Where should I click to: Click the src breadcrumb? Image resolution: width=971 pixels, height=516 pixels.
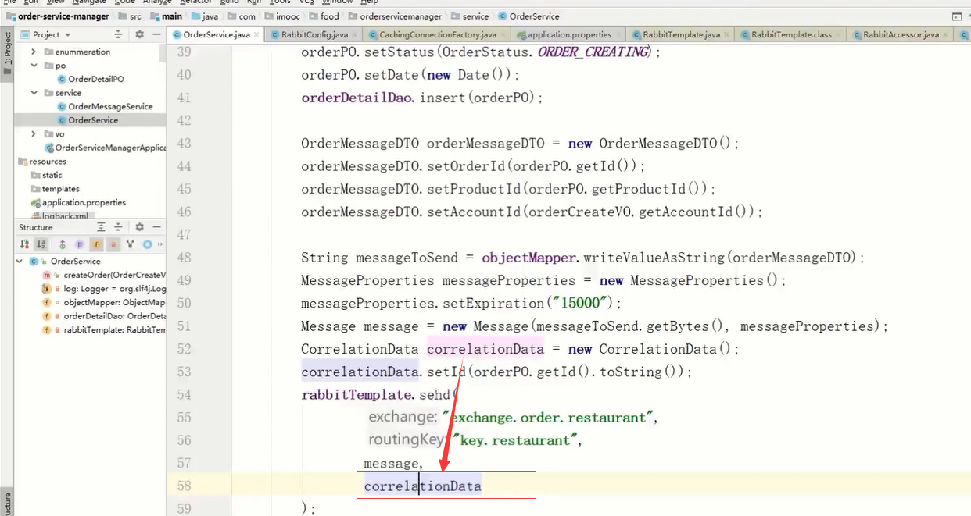coord(130,16)
